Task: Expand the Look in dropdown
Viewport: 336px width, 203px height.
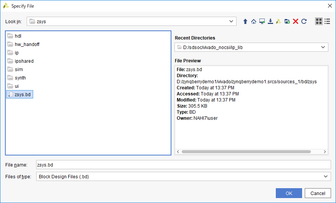Action: [x=231, y=22]
